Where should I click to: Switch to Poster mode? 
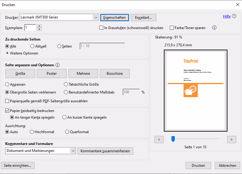coord(52,74)
